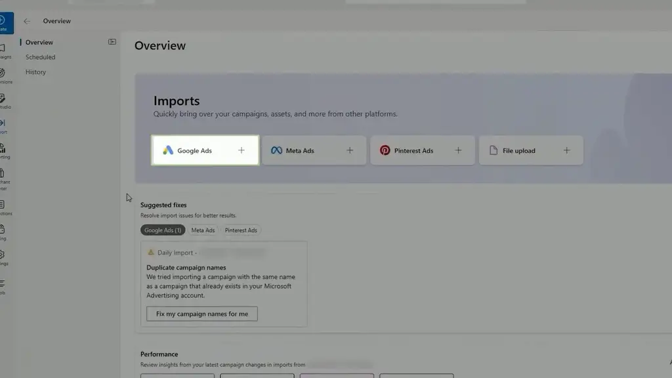Open Reporting in the left navigation rail
The image size is (672, 378).
click(5, 152)
